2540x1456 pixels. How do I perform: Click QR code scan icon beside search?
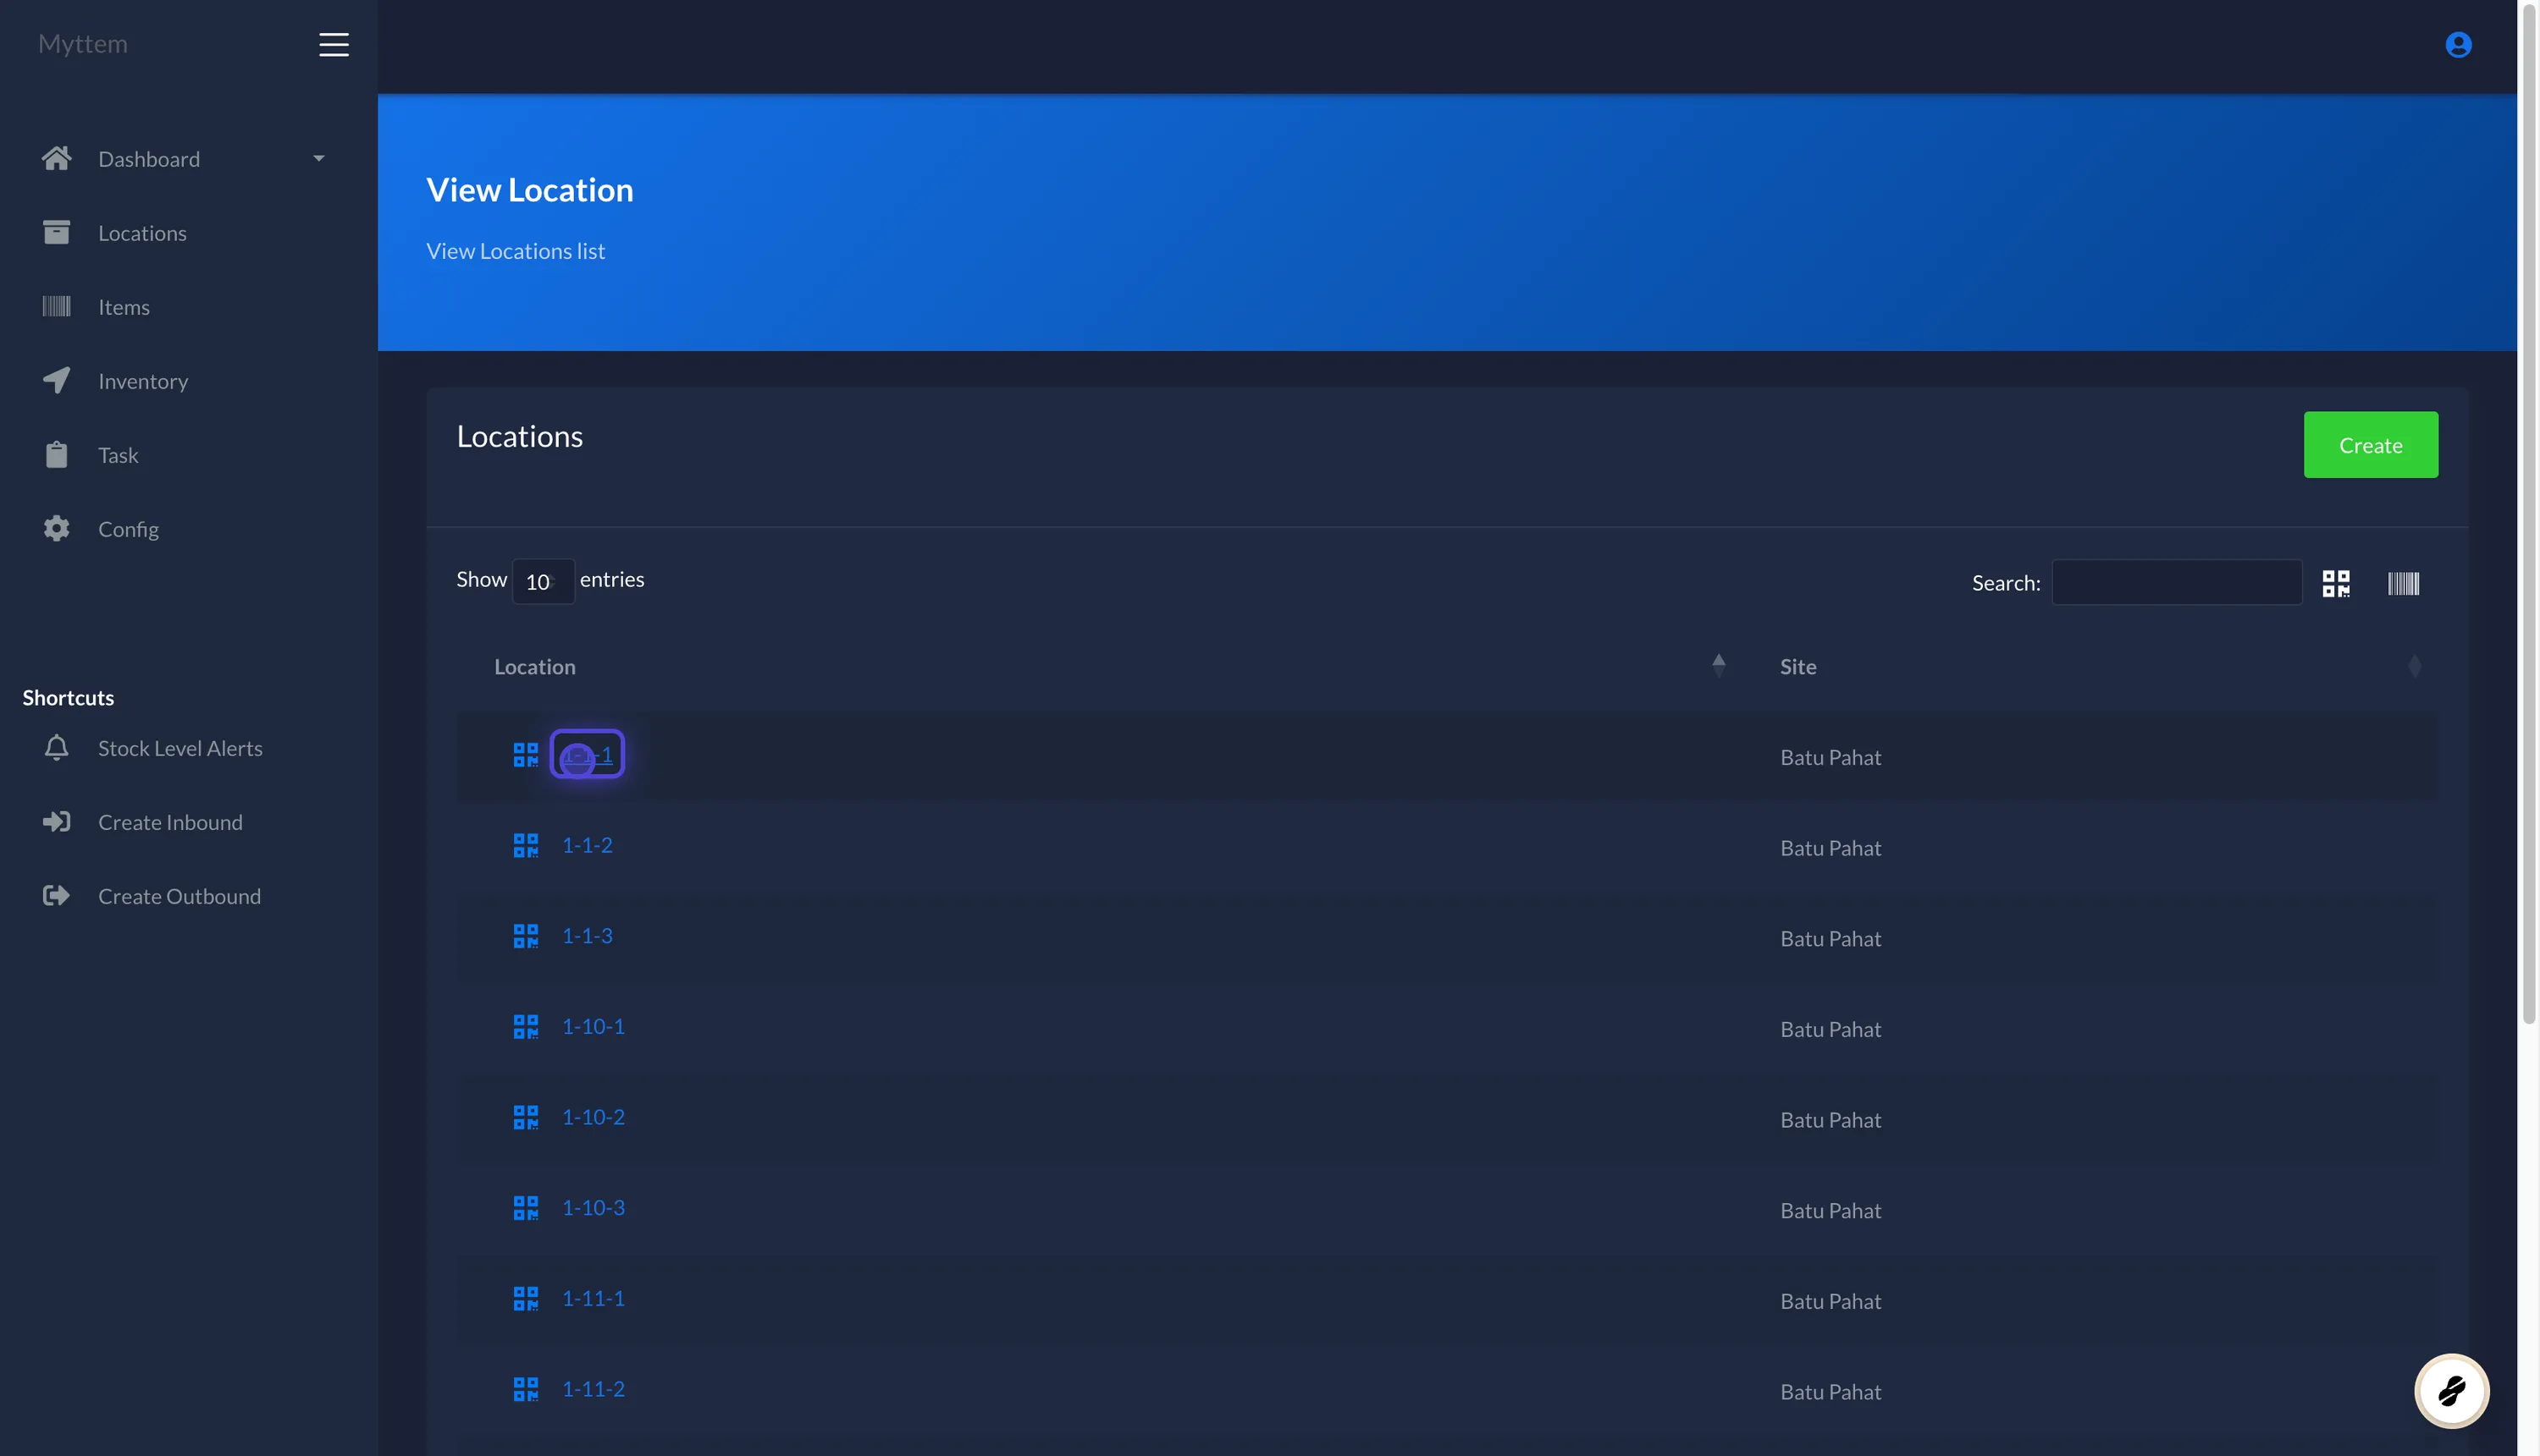point(2336,583)
